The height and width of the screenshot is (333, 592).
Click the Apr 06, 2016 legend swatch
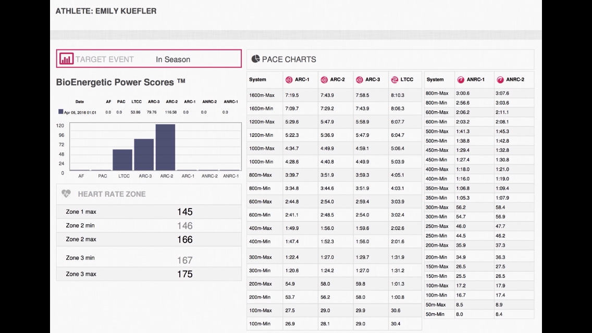pyautogui.click(x=61, y=112)
